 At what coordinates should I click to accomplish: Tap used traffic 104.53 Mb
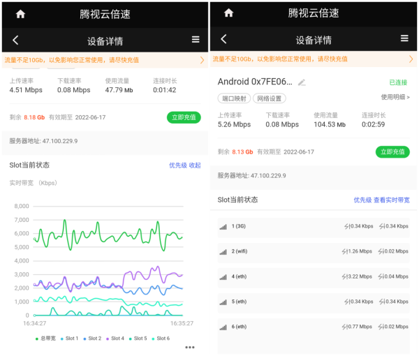coord(330,124)
